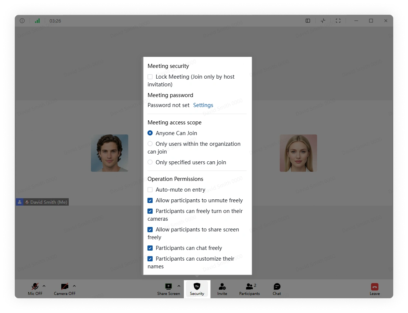Screen dimensions: 408x313
Task: Turn on the camera (Camera OFF)
Action: tap(65, 289)
